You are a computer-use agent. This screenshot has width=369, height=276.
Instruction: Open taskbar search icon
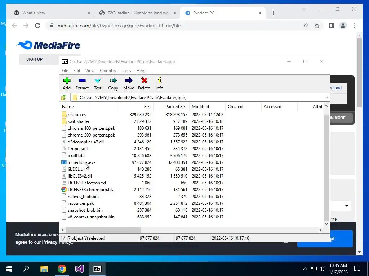(26, 269)
